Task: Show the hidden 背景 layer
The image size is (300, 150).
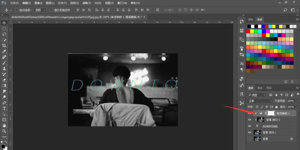Action: pos(249,139)
